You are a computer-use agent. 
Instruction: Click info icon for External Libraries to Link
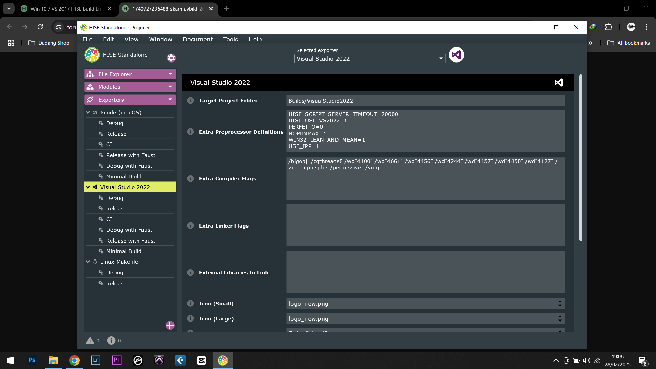[191, 273]
